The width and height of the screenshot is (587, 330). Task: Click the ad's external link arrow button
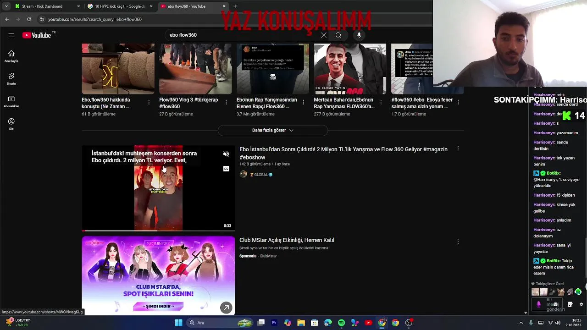pyautogui.click(x=226, y=308)
